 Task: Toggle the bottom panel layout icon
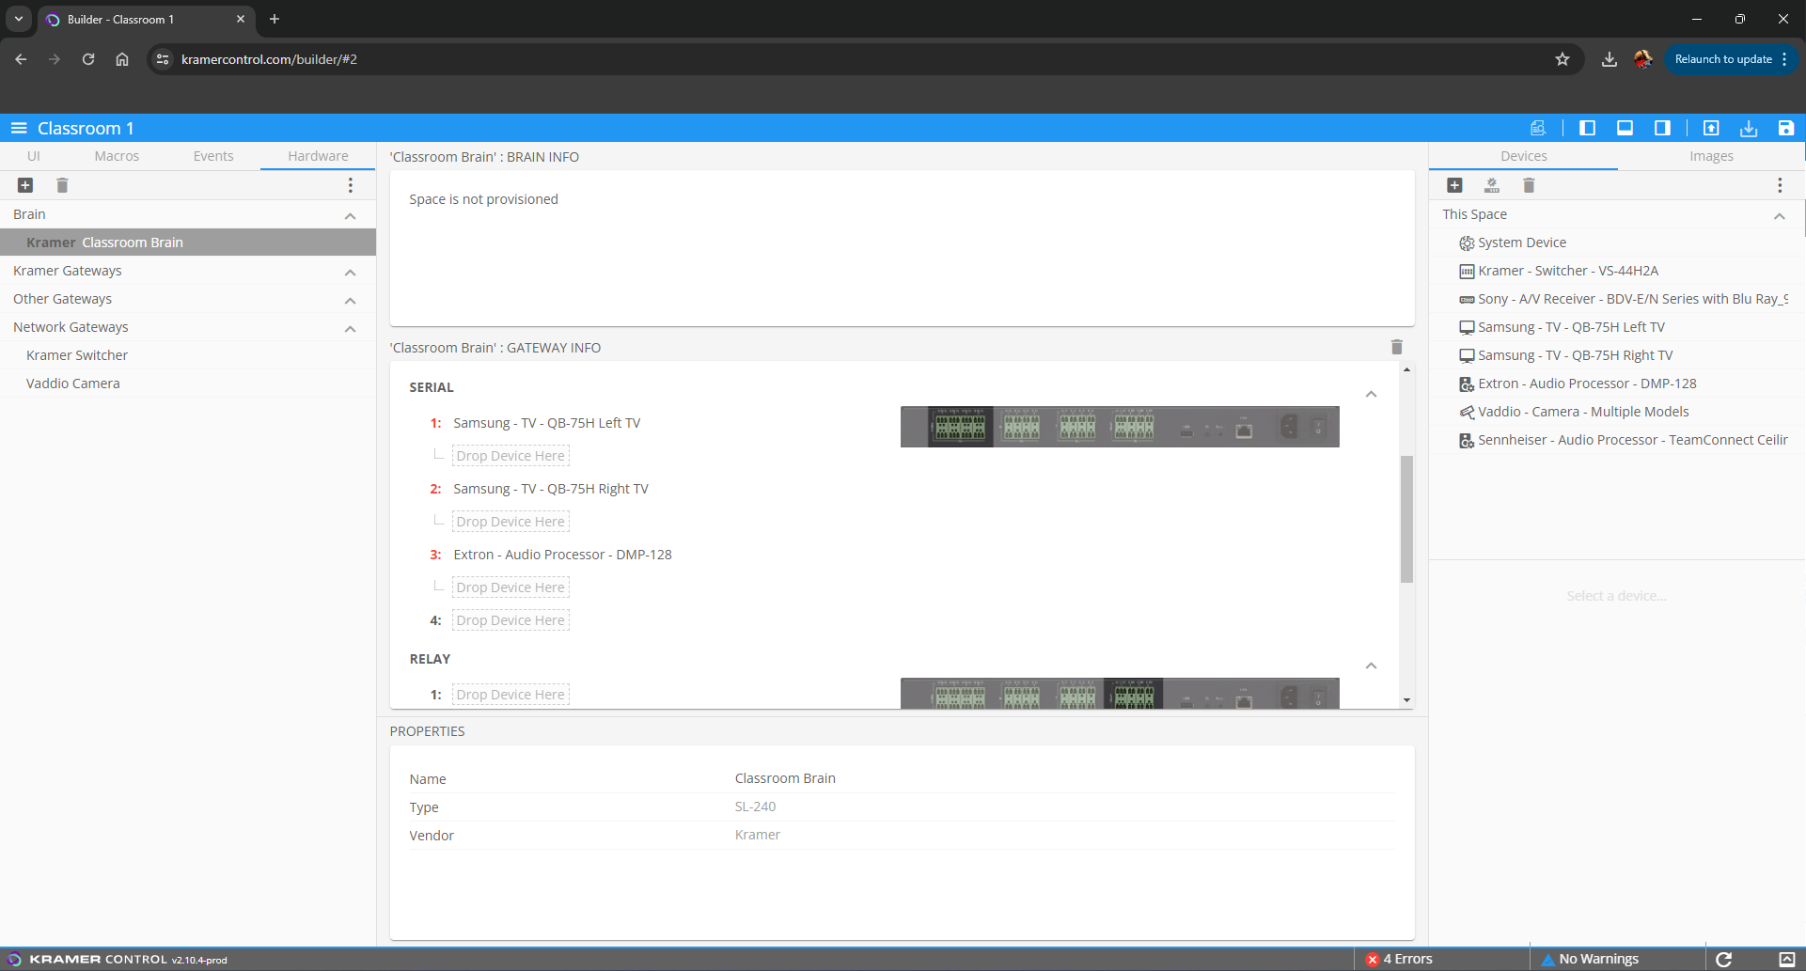[x=1625, y=128]
